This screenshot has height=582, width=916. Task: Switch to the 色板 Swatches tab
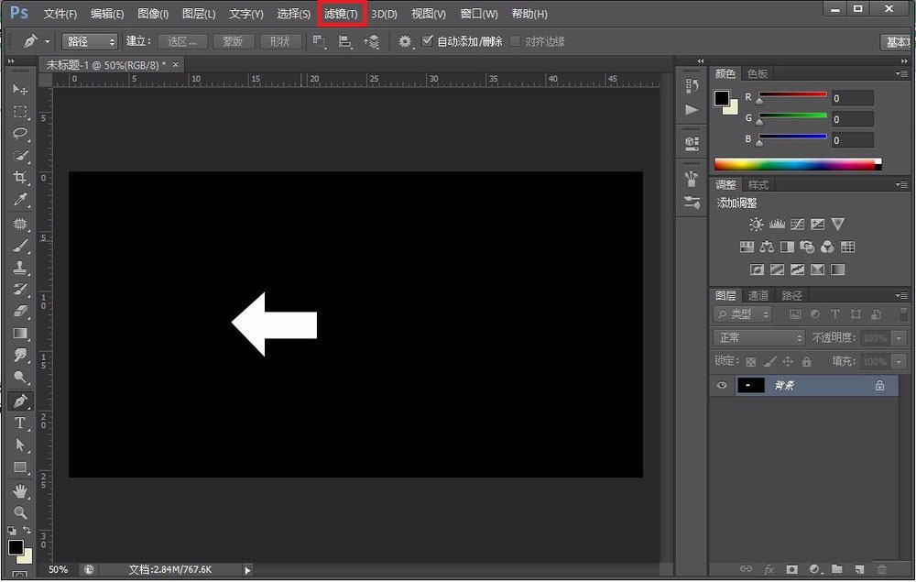pos(758,73)
